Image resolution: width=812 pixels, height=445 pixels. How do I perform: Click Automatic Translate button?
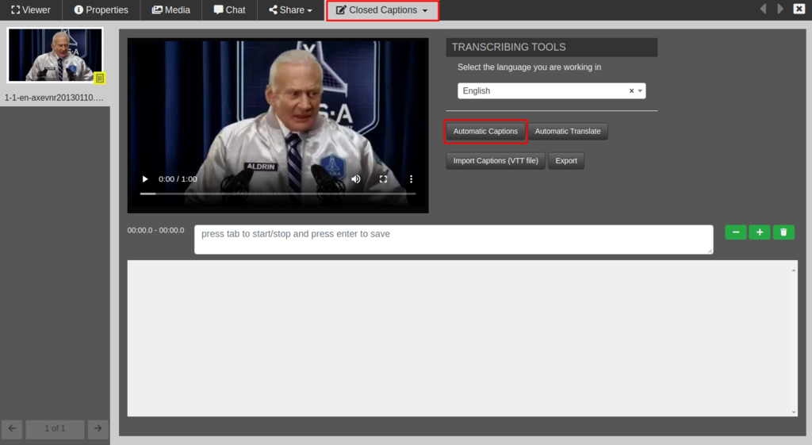tap(568, 131)
